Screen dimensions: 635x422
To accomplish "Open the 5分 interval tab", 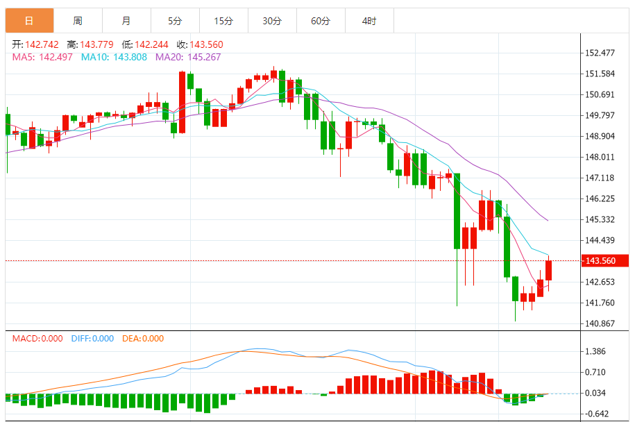I will click(175, 21).
